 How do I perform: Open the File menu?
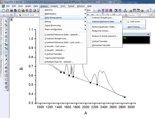click(8, 6)
